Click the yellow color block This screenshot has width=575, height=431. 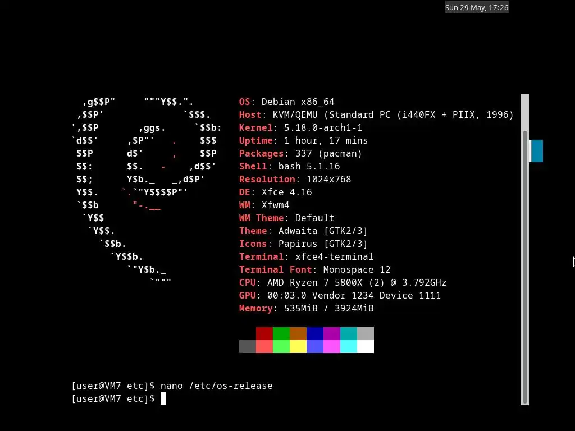[298, 346]
